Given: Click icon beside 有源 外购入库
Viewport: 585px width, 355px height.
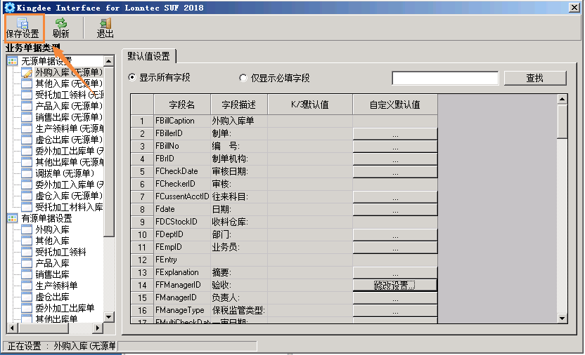Looking at the screenshot, I should 27,229.
